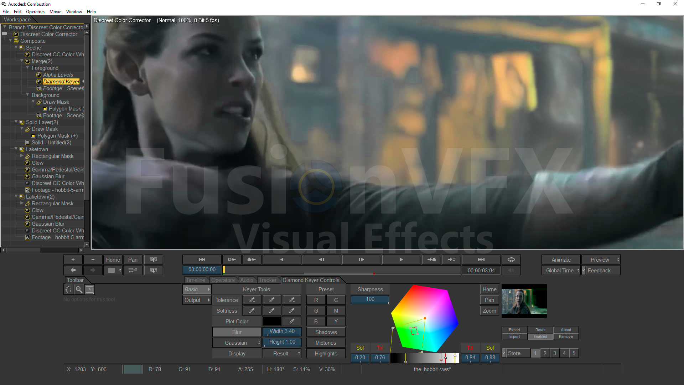This screenshot has width=684, height=385.
Task: Click the schematic view icon
Action: (133, 270)
